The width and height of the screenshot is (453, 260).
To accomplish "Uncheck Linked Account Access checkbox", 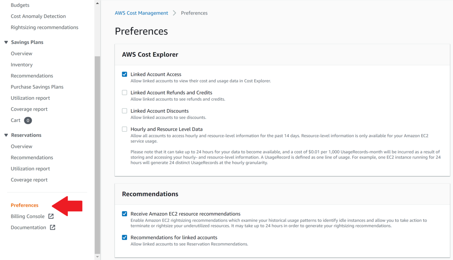I will (125, 74).
